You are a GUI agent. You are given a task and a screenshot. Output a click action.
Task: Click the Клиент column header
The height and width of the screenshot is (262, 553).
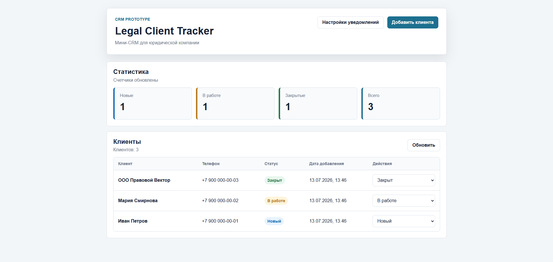(125, 164)
